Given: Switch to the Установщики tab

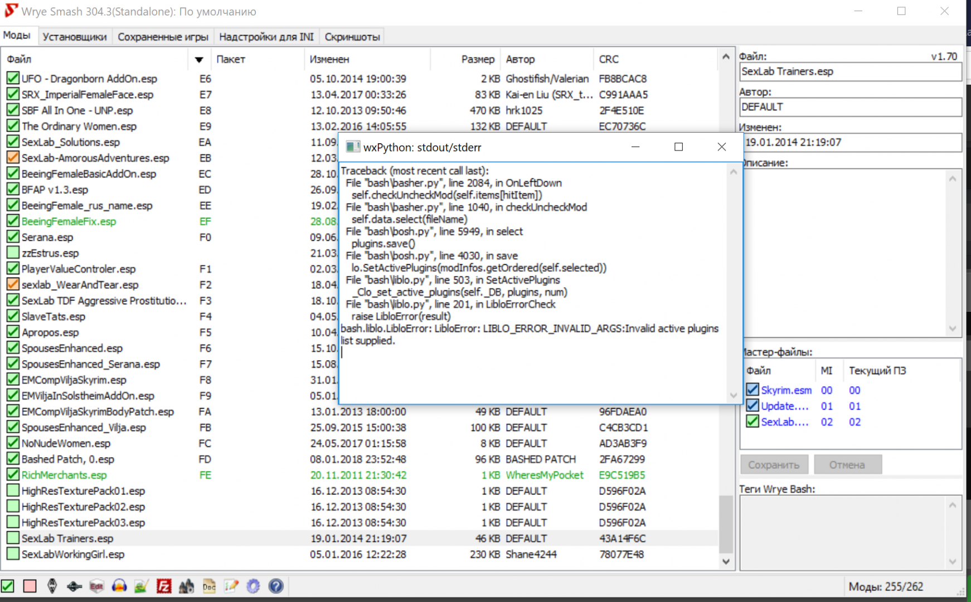Looking at the screenshot, I should [74, 37].
